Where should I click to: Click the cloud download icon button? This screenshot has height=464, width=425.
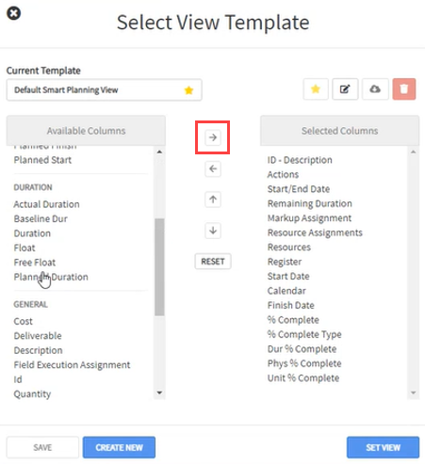375,89
